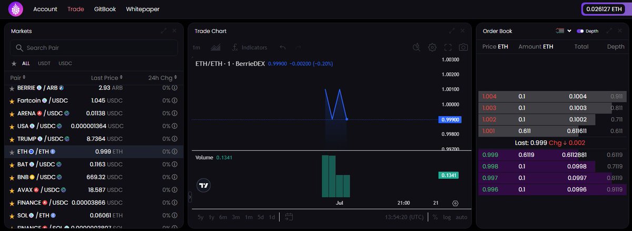Open the timezone 13:54:20 (UTC) menu

coord(404,217)
